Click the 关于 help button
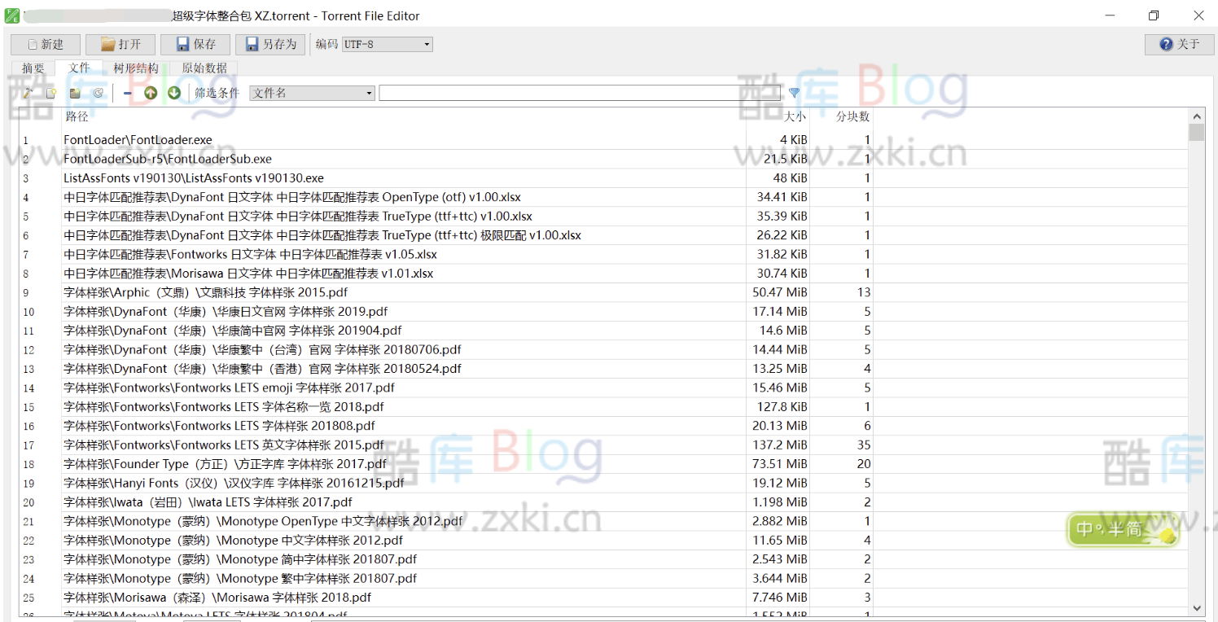 click(1178, 44)
